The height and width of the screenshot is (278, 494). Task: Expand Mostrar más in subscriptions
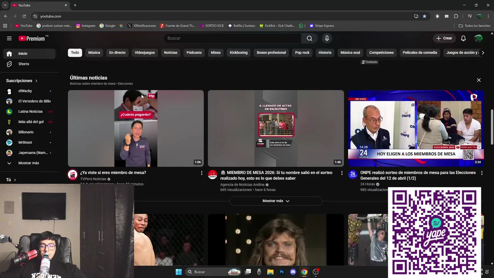30,163
